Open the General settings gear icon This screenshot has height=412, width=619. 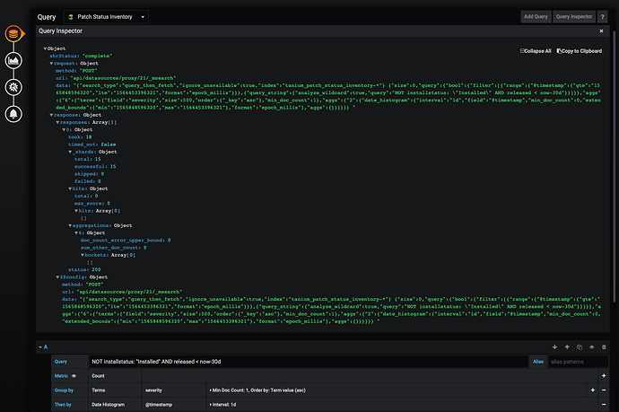click(14, 87)
